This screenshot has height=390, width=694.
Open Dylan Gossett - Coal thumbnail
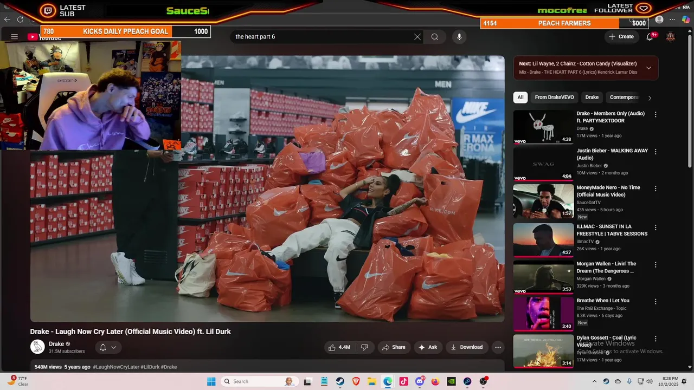[x=543, y=351]
